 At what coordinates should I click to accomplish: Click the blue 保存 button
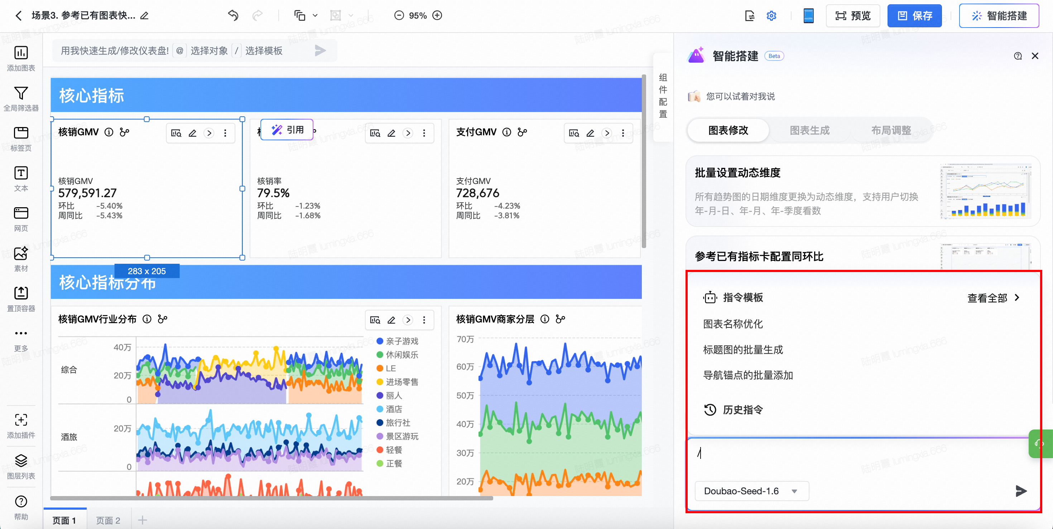[914, 15]
